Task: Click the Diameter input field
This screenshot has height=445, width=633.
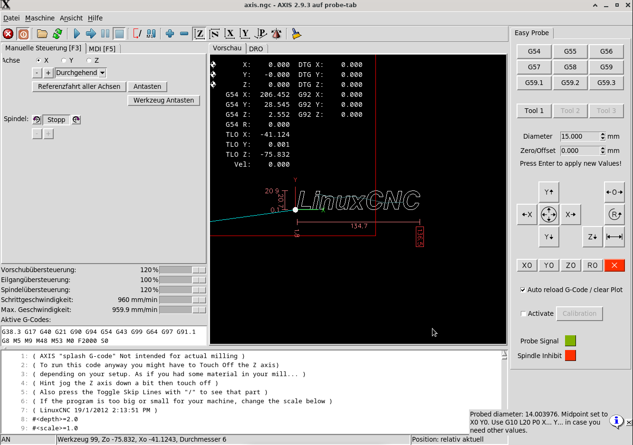Action: click(x=580, y=136)
